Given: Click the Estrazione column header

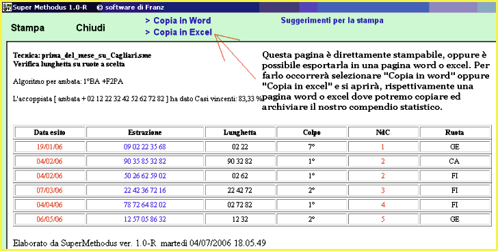Looking at the screenshot, I should click(x=145, y=132).
